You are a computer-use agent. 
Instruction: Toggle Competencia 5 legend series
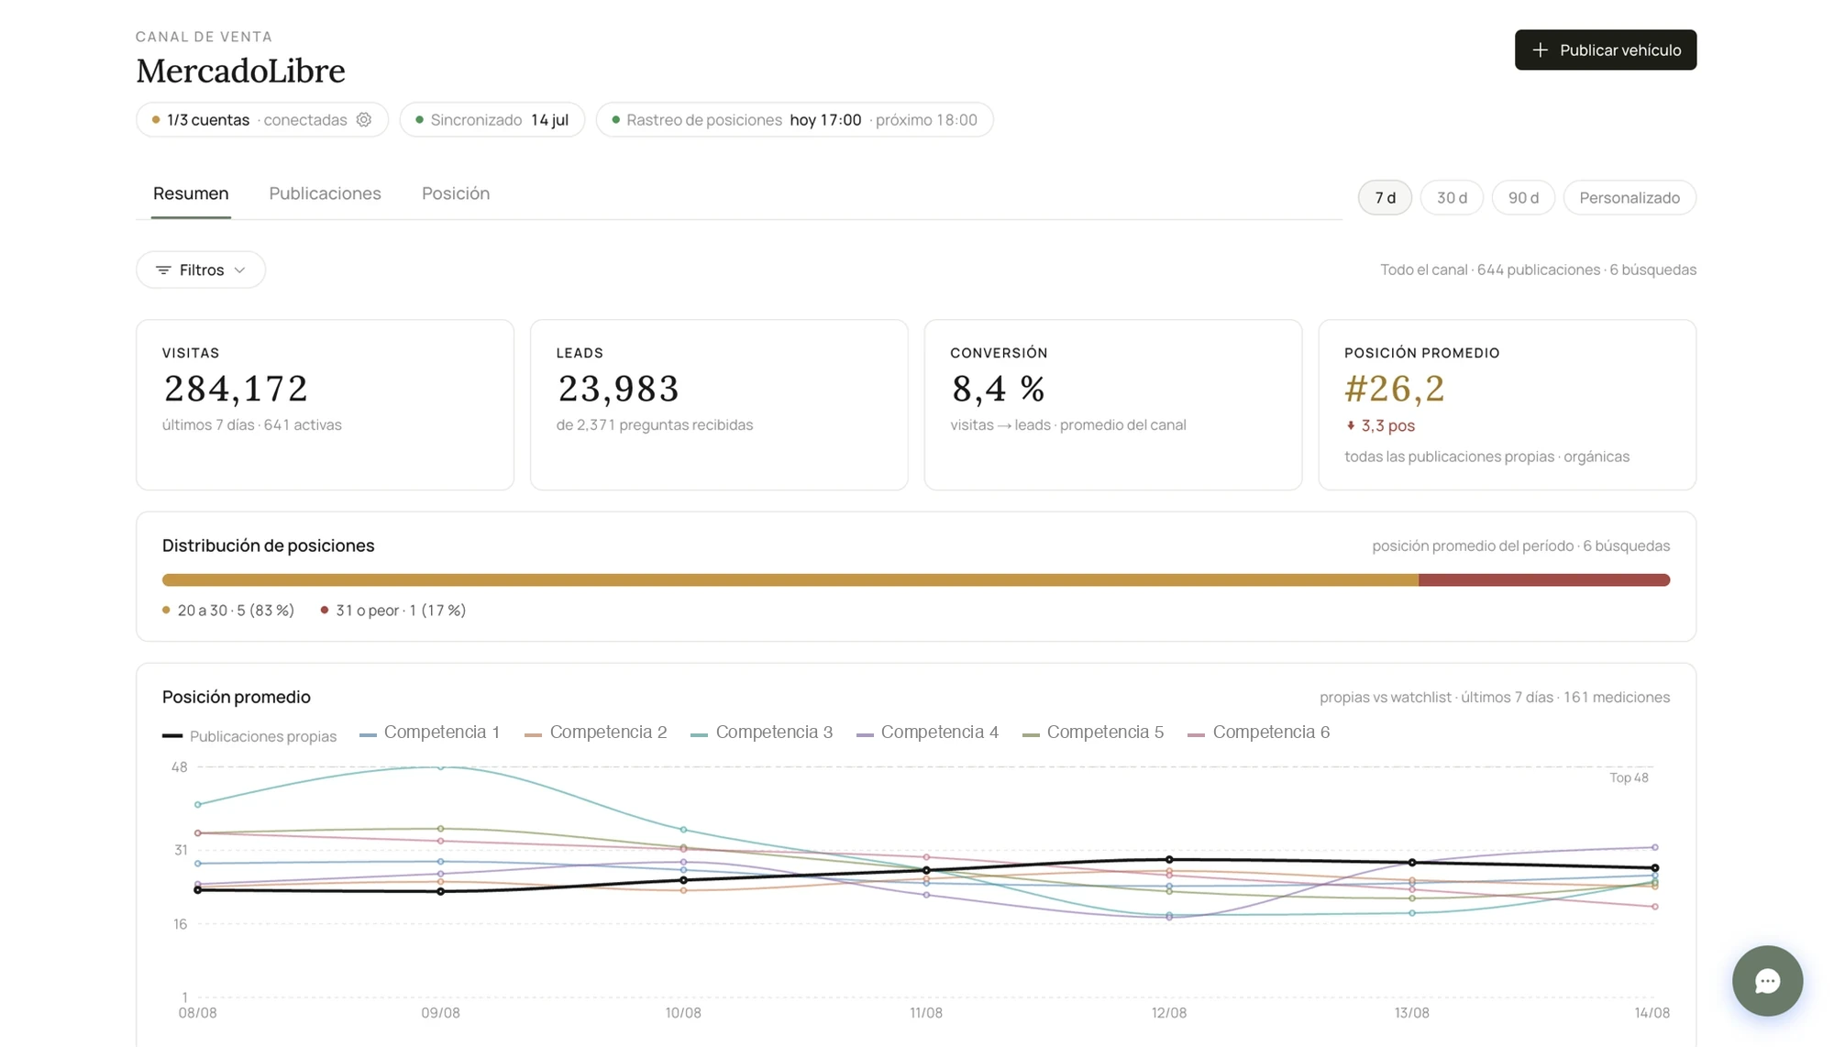coord(1093,732)
